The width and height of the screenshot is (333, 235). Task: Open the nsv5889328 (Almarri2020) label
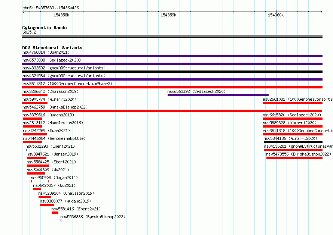coord(290,123)
